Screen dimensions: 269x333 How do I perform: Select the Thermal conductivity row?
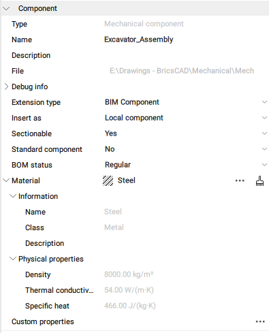click(135, 290)
